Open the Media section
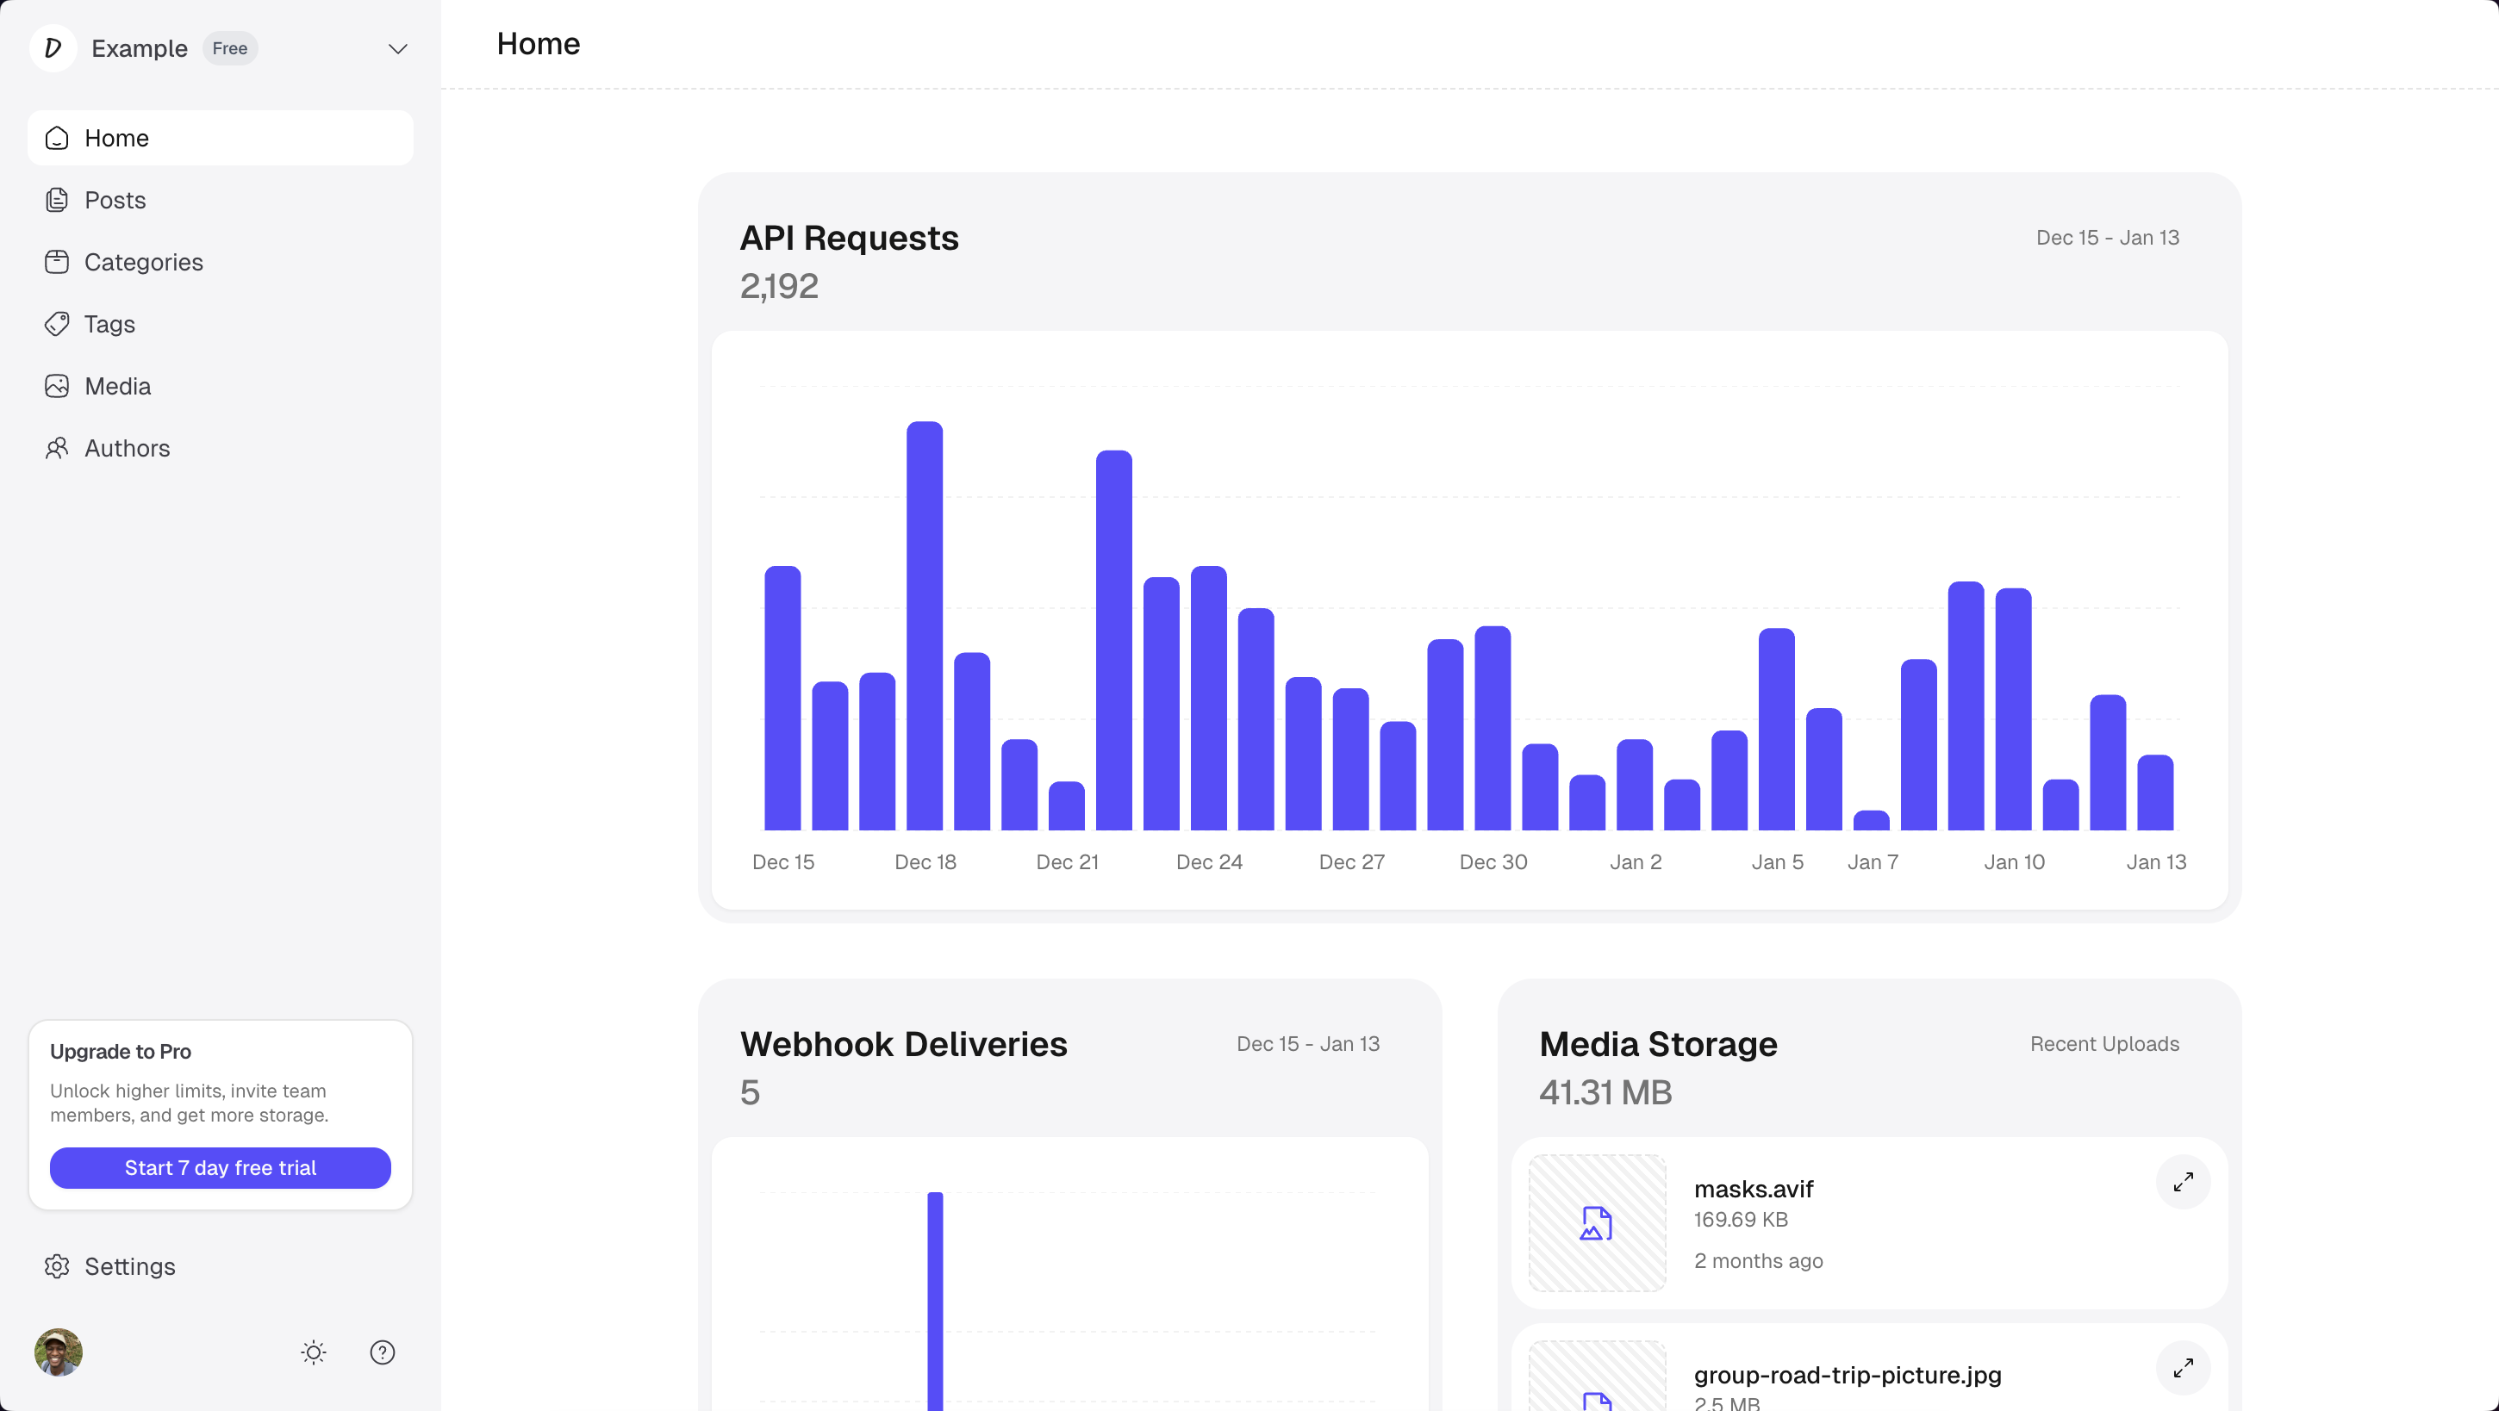The image size is (2499, 1411). pyautogui.click(x=116, y=386)
